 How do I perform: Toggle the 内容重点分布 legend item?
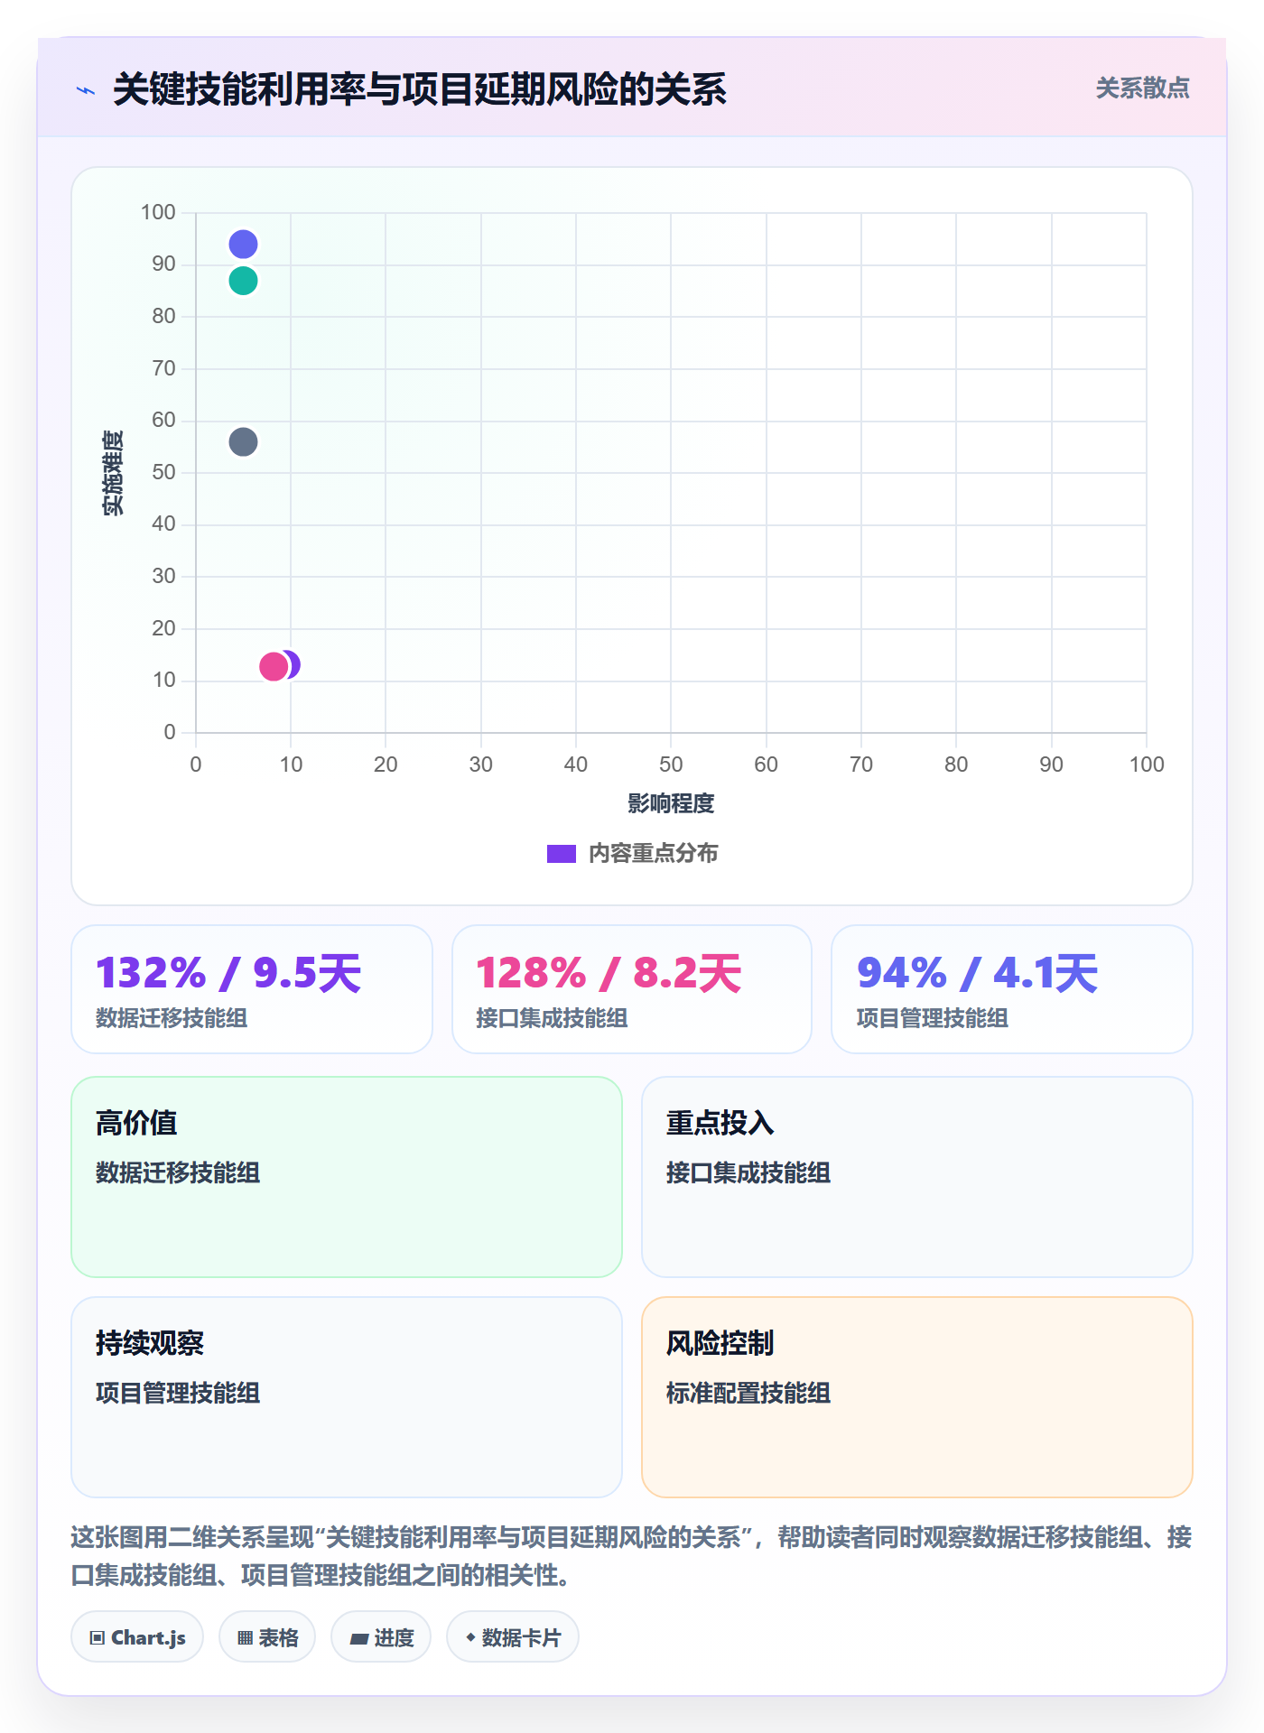[x=632, y=853]
